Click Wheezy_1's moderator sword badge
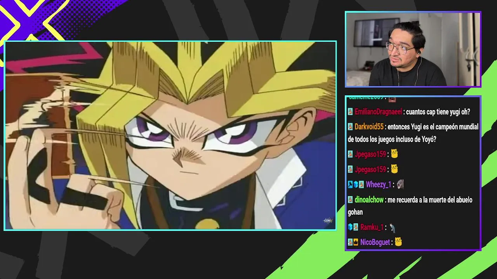The width and height of the screenshot is (497, 279). [350, 184]
